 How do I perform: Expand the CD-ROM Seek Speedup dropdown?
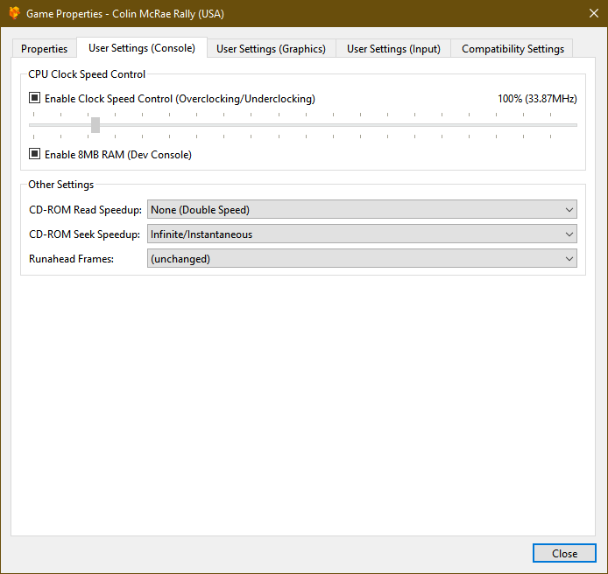(362, 234)
